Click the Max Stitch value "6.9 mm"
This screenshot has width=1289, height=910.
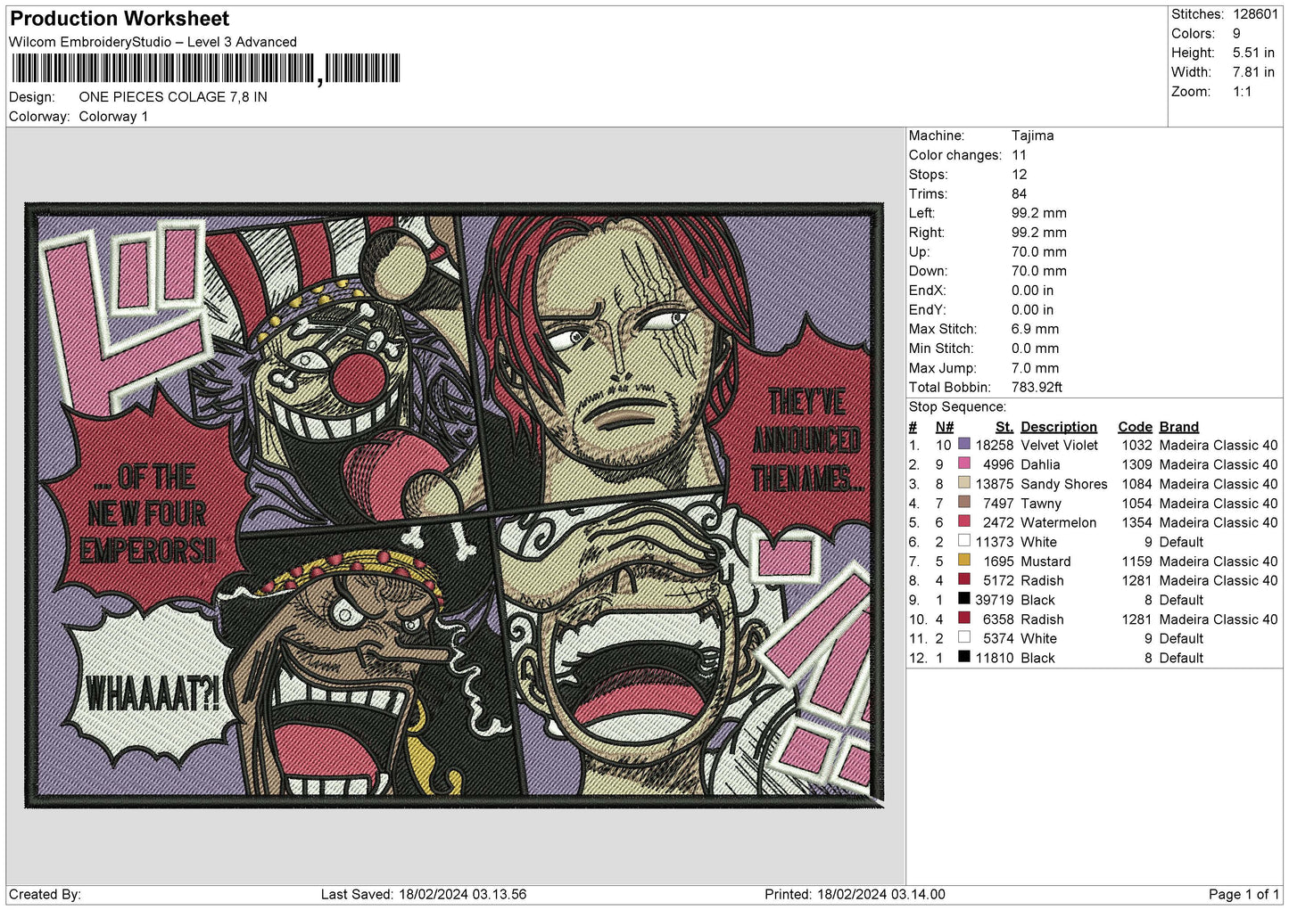tap(1035, 329)
